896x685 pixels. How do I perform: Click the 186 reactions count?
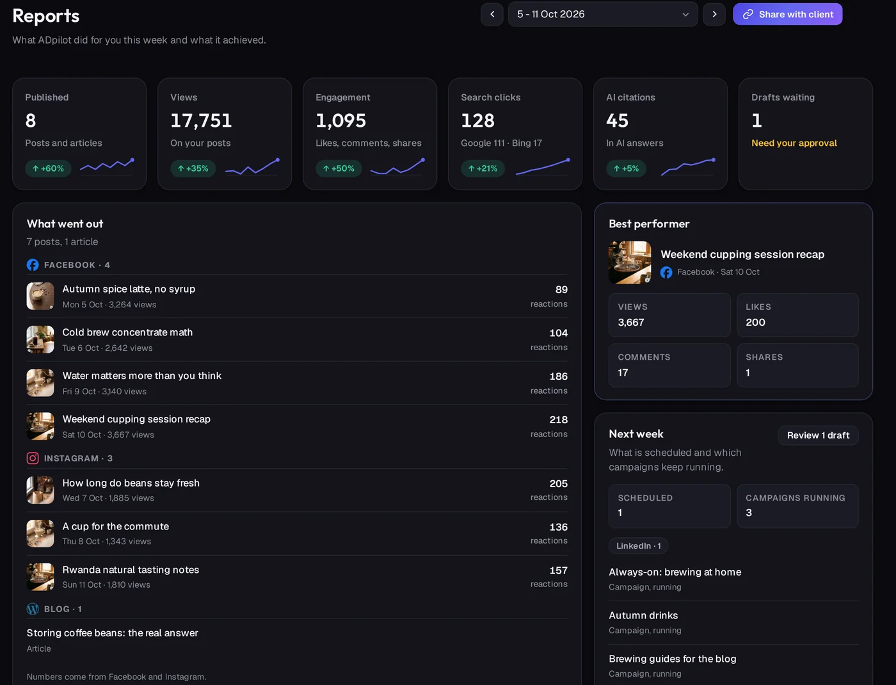[x=558, y=376]
